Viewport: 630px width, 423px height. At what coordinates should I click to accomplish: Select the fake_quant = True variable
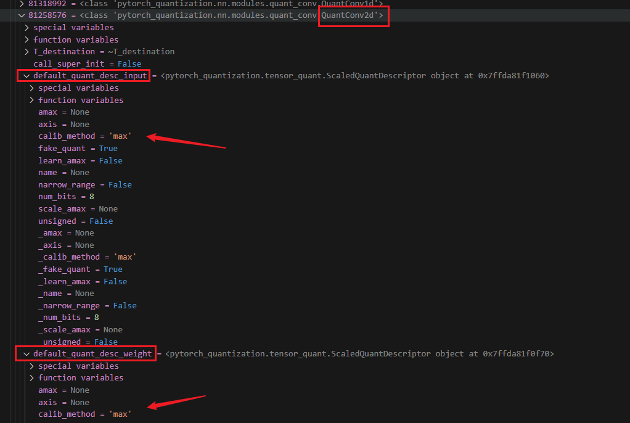pyautogui.click(x=77, y=149)
